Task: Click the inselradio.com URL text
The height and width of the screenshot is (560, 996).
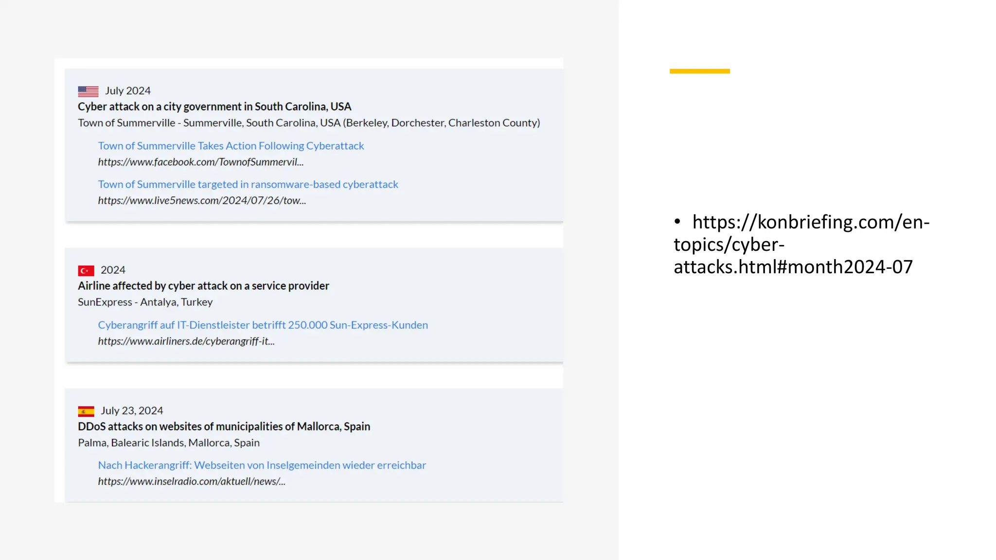Action: point(192,481)
